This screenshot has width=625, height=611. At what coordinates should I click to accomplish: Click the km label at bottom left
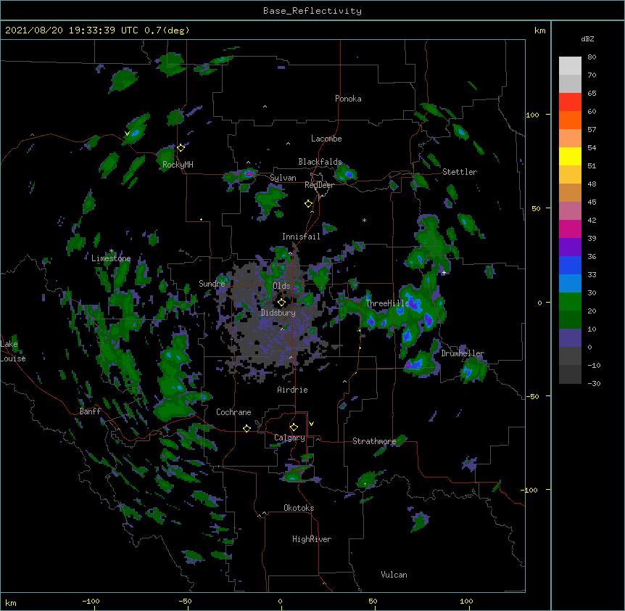click(11, 603)
